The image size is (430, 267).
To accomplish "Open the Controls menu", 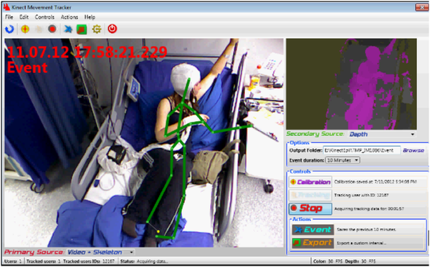I will click(x=44, y=17).
